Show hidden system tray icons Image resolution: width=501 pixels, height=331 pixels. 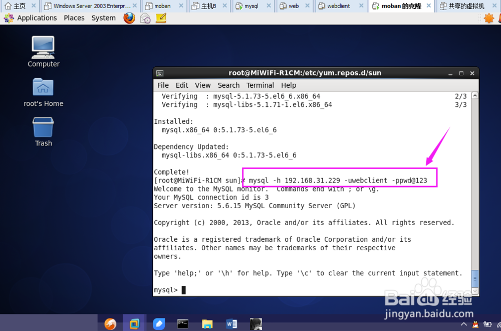coord(463,324)
